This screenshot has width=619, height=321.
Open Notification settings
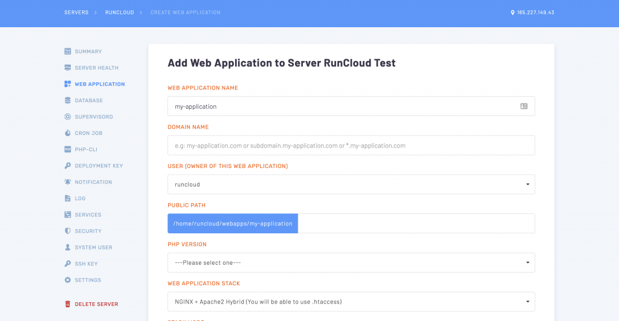tap(94, 182)
